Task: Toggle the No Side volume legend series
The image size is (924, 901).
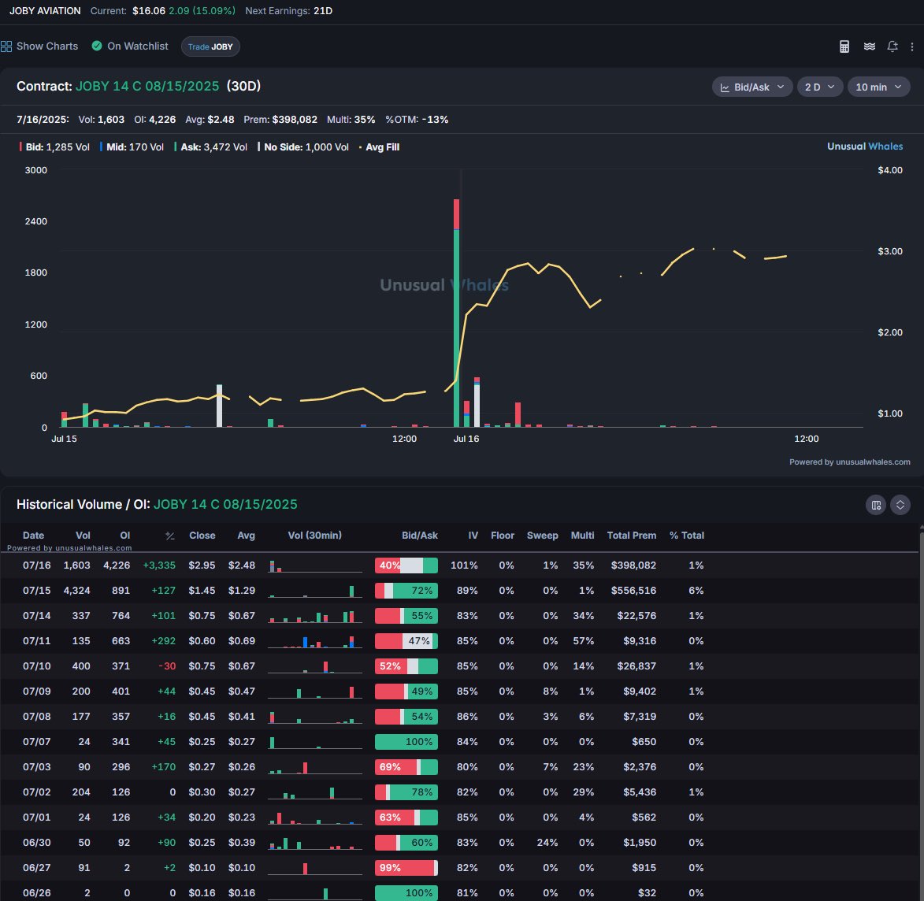Action: 303,147
